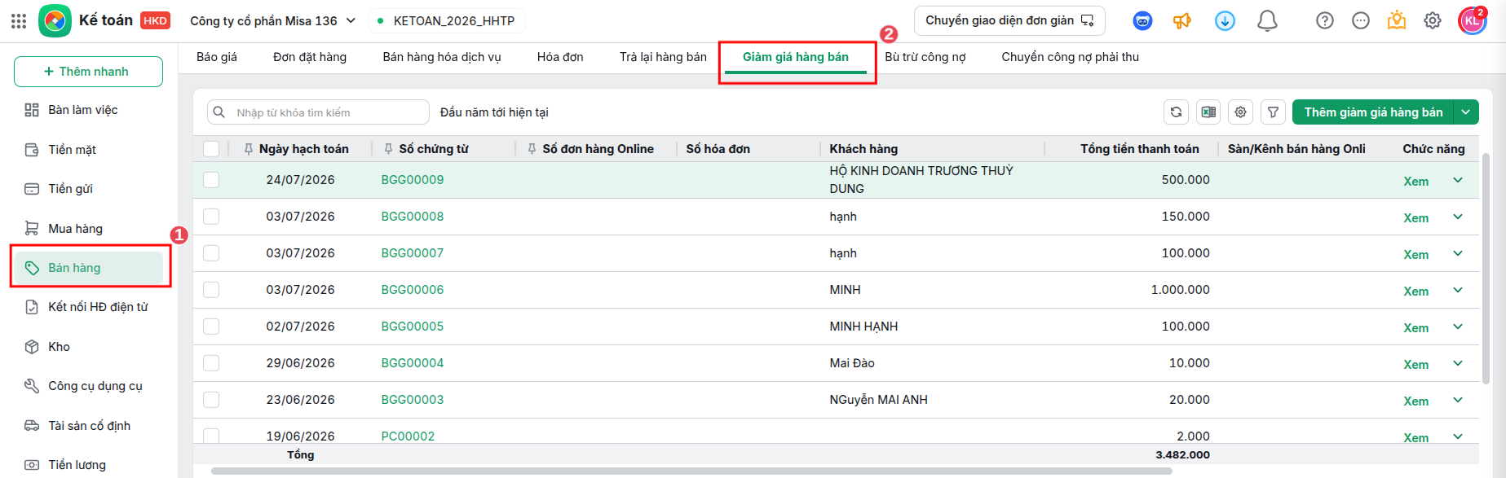Screen dimensions: 1506x478
Task: Switch to the Hóa đơn tab
Action: (x=560, y=57)
